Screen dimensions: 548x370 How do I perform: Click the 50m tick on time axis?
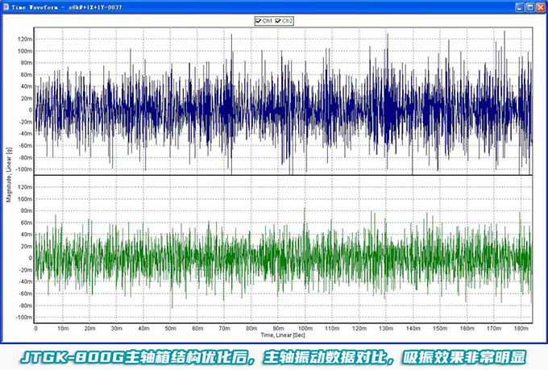pos(170,328)
